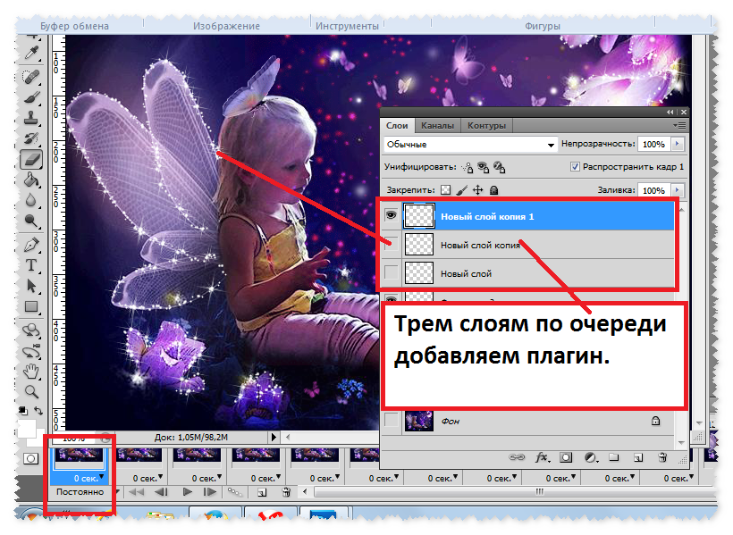
Task: Select the Rectangle shape tool
Action: click(31, 306)
